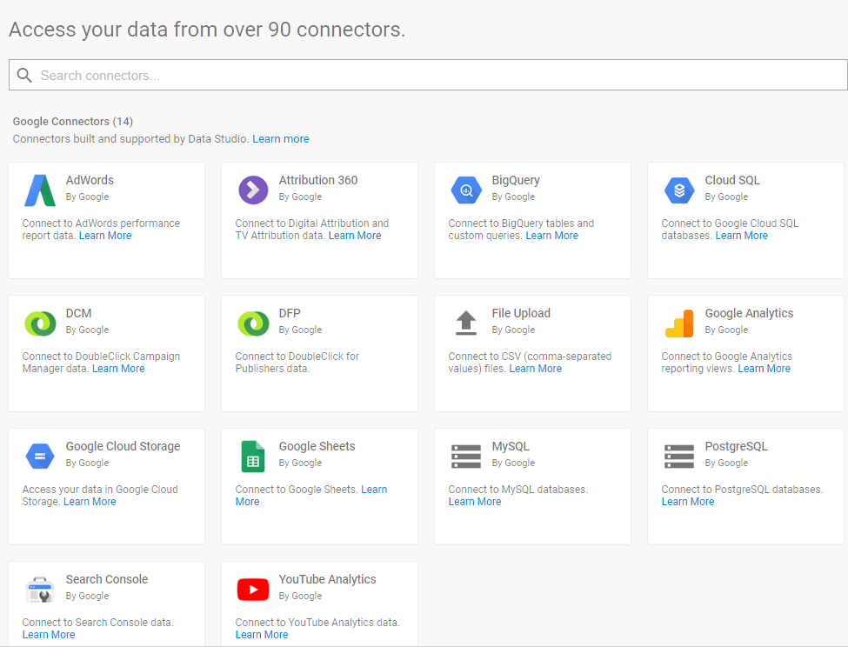
Task: Click the BigQuery hexagon icon
Action: click(x=466, y=190)
